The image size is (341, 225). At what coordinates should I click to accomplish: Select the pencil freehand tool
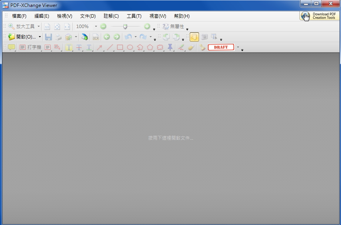coord(181,47)
